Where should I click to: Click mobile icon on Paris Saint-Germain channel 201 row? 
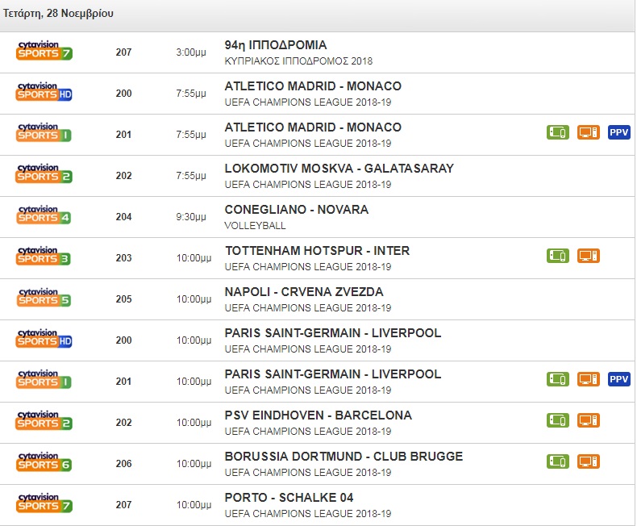click(x=558, y=380)
